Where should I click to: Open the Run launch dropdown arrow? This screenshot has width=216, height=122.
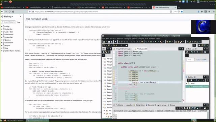click(153, 42)
